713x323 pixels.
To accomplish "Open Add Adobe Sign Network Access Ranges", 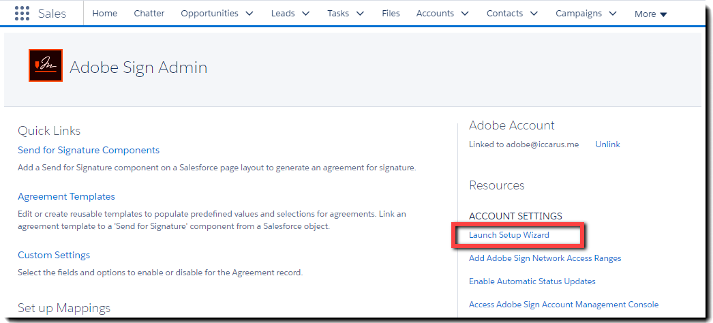I will 545,258.
